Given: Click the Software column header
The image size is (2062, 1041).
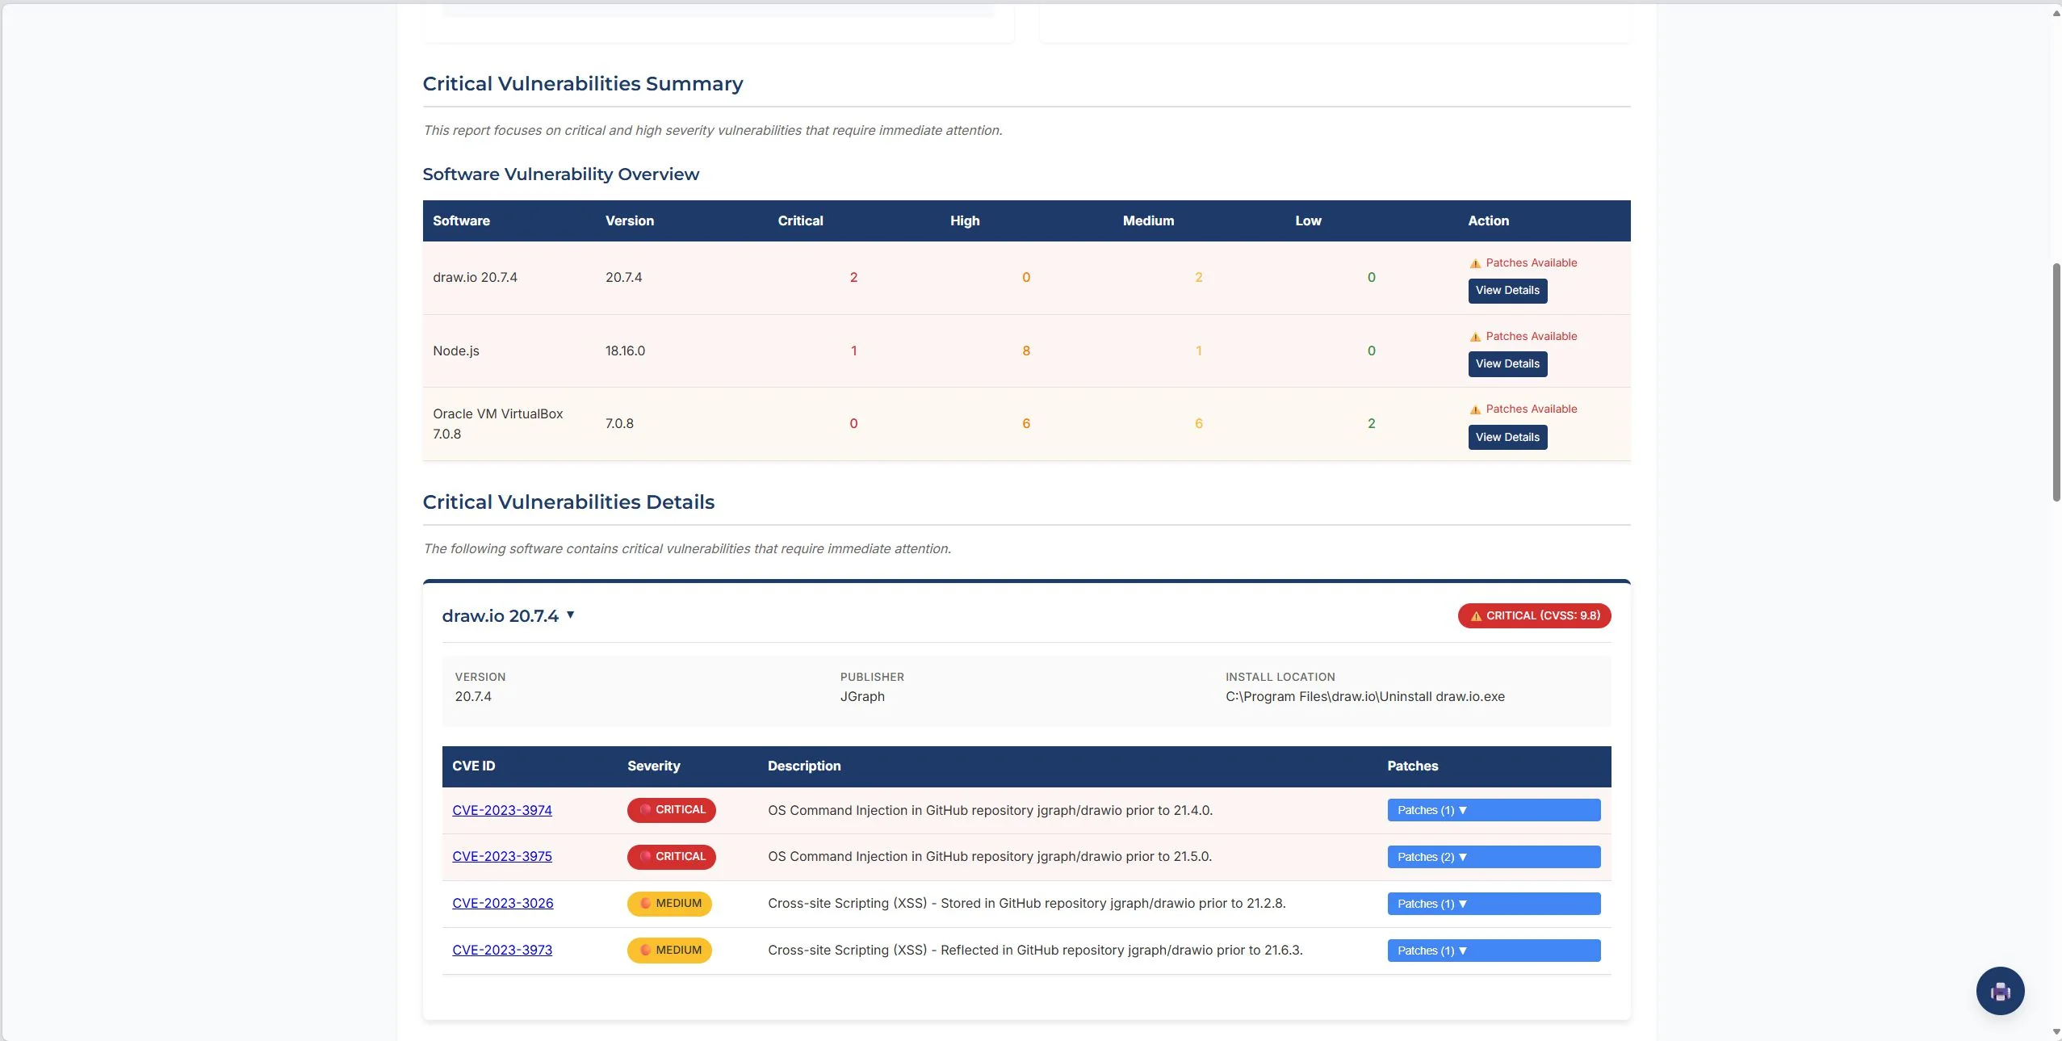Looking at the screenshot, I should [x=461, y=220].
